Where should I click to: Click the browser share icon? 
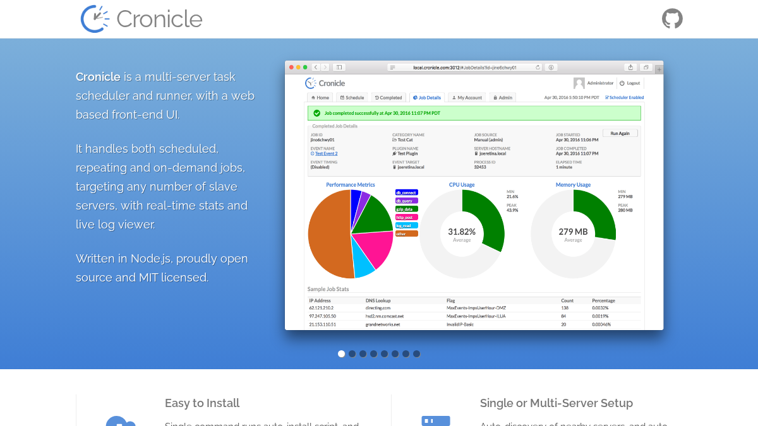coord(630,67)
